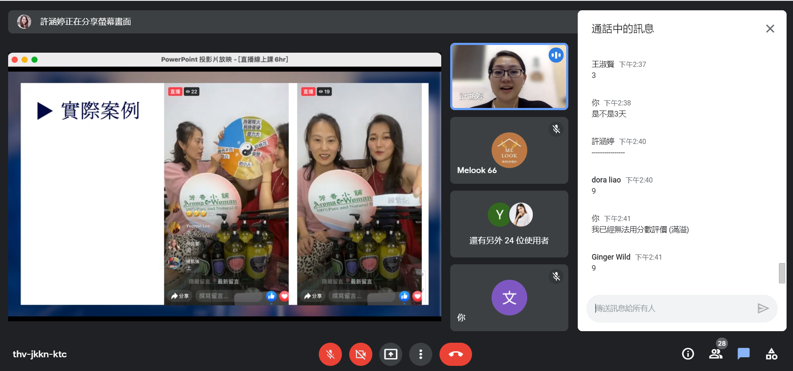Open the activities shapes icon
Viewport: 793px width, 371px height.
[771, 354]
